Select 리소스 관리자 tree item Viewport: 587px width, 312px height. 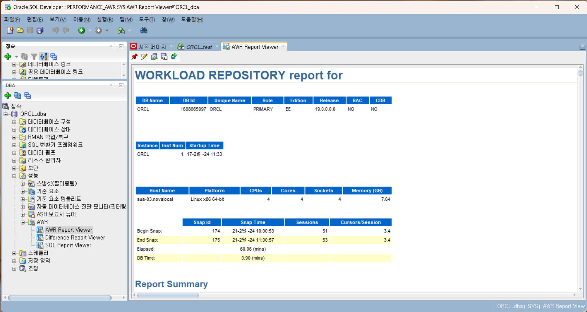point(44,160)
